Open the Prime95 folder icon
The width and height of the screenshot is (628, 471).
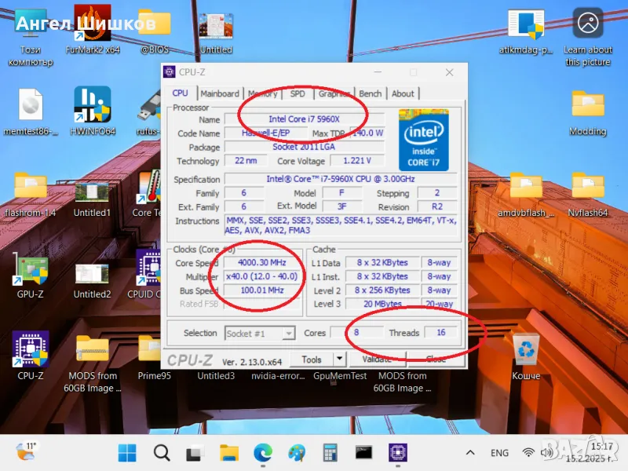(x=155, y=349)
